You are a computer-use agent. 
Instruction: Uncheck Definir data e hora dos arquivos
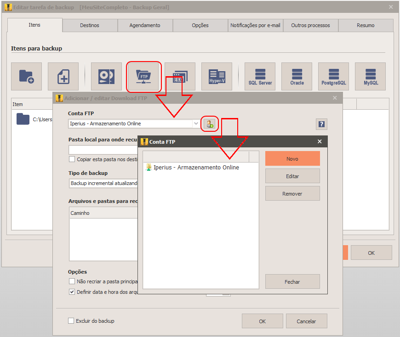(x=72, y=292)
